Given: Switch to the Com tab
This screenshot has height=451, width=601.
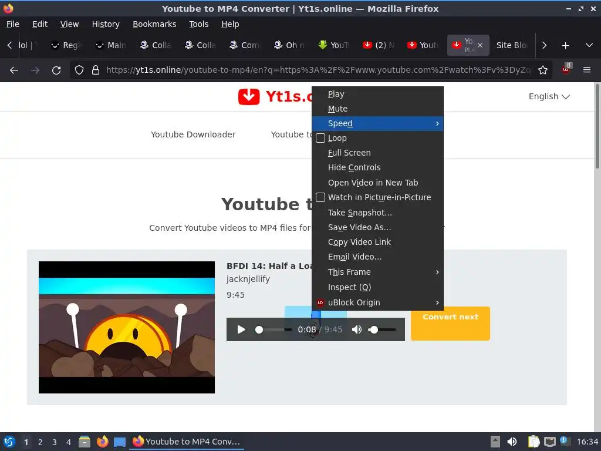Looking at the screenshot, I should coord(245,45).
